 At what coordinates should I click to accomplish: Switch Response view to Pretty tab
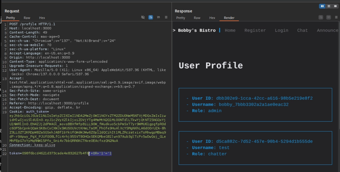point(181,18)
